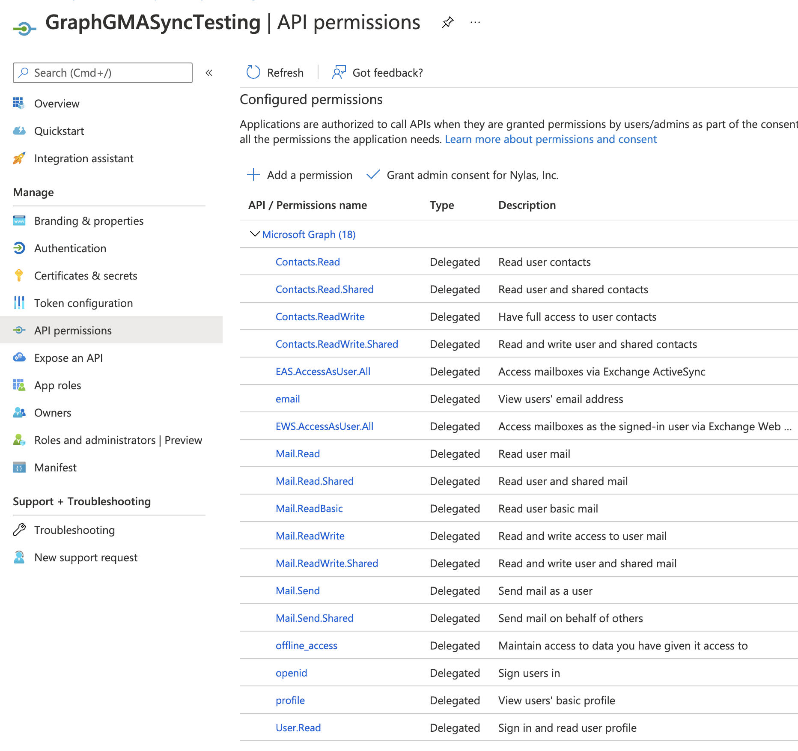The width and height of the screenshot is (798, 751).
Task: Click the Manifest icon in the sidebar
Action: pos(19,467)
